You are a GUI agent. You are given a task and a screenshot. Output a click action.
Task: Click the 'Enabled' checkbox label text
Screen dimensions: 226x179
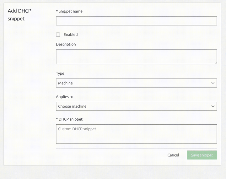point(71,35)
